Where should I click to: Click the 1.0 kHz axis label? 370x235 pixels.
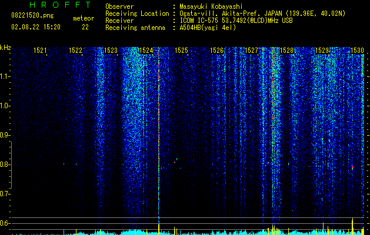click(5, 106)
